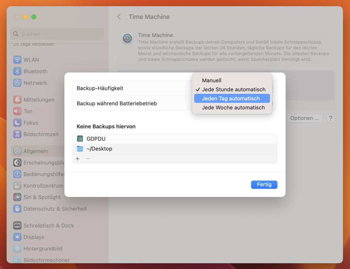Go back with the chevron arrow

tap(119, 17)
